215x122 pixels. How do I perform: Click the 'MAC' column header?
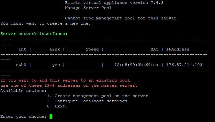tap(154, 49)
